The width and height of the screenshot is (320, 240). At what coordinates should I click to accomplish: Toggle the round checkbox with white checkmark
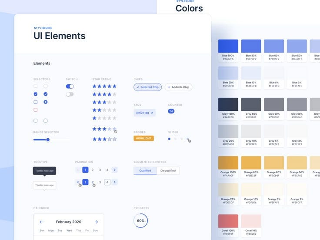click(46, 94)
